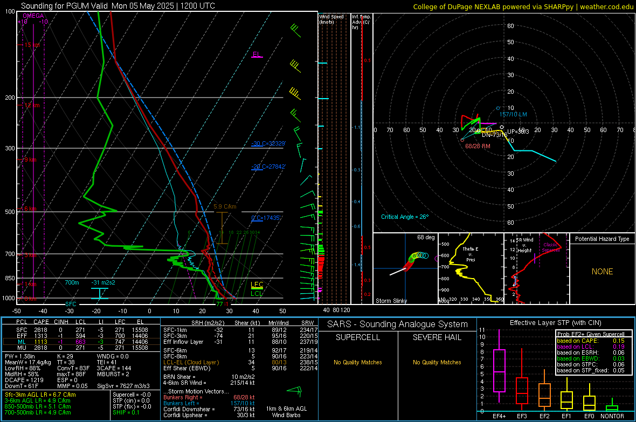This screenshot has width=636, height=422.
Task: Click the 'MnWind' column header
Action: tap(278, 323)
